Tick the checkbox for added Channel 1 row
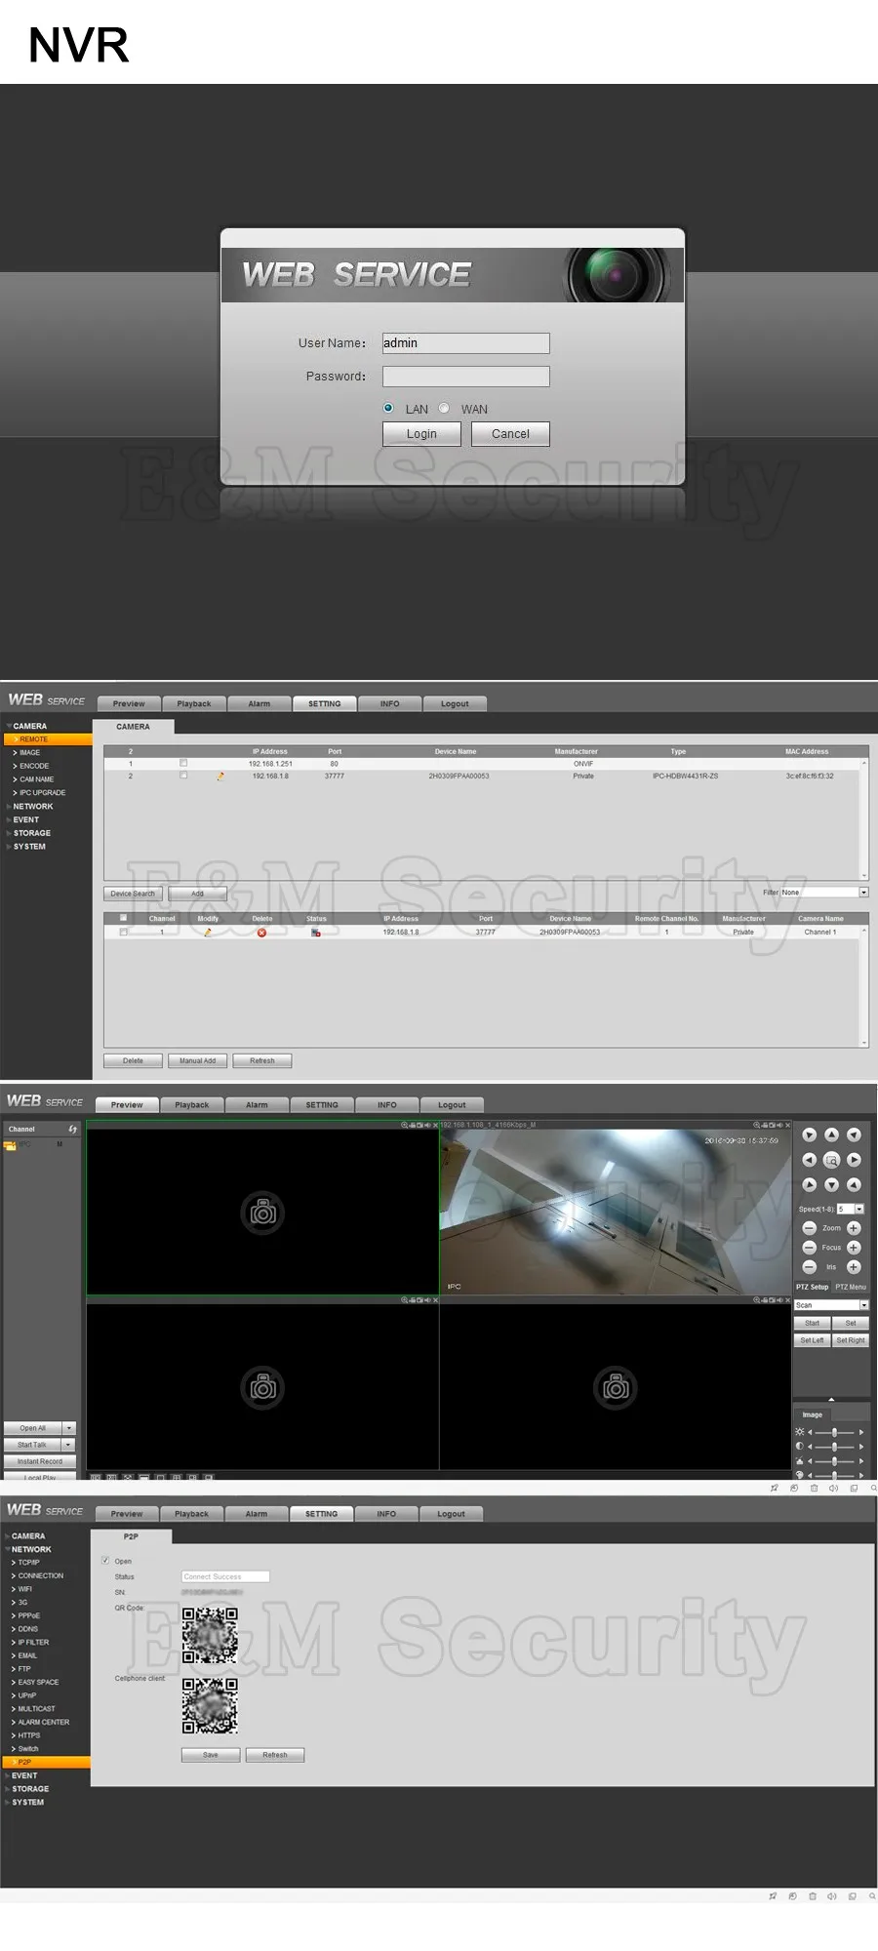878x1951 pixels. tap(123, 932)
